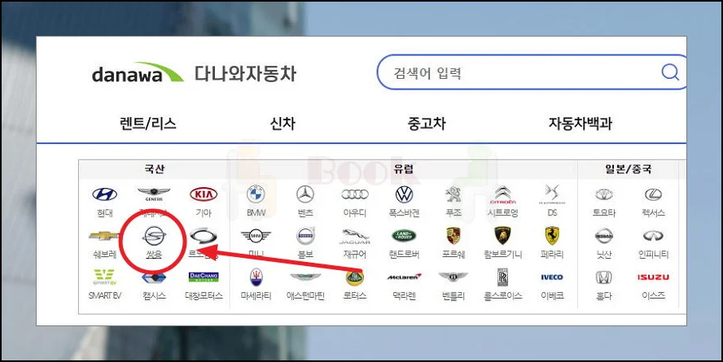Open the Lotus brand logo

pyautogui.click(x=355, y=277)
